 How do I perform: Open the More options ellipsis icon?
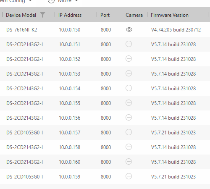pos(51,1)
